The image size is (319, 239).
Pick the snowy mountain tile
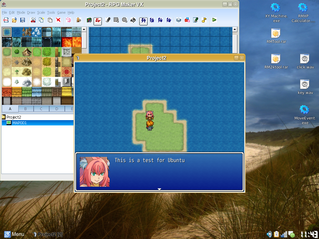pos(27,82)
